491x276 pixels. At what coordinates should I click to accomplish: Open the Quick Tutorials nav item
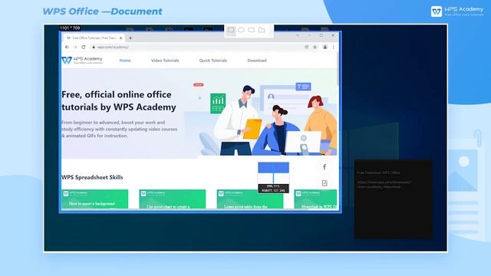[213, 61]
